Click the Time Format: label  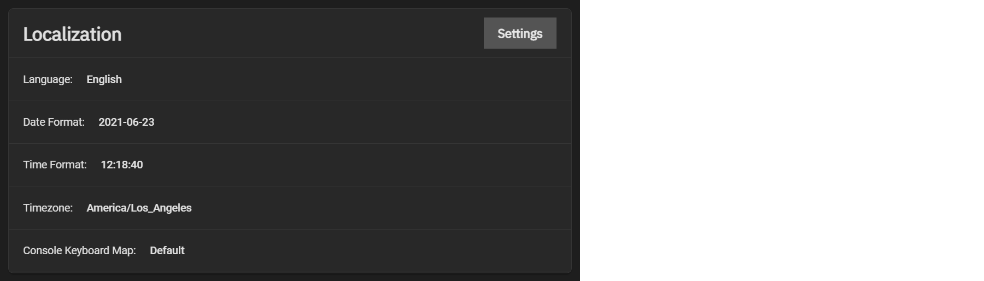click(55, 165)
